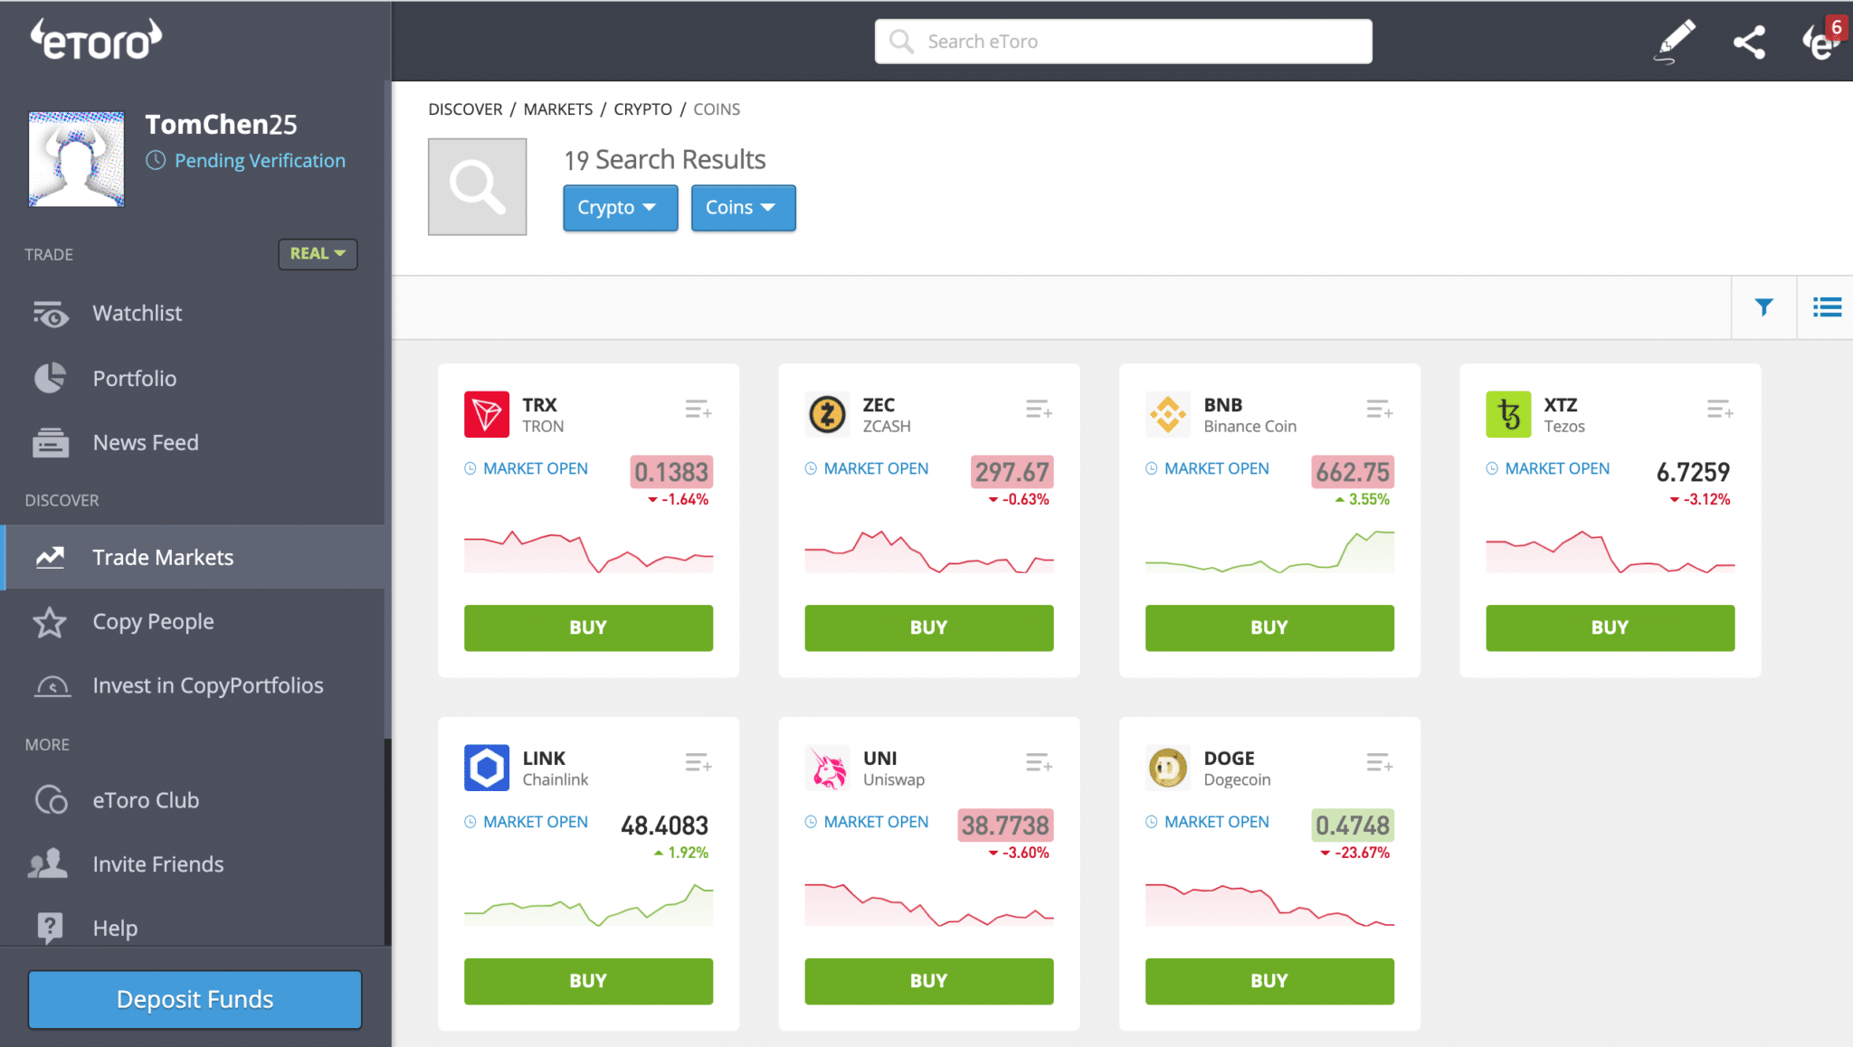The height and width of the screenshot is (1047, 1853).
Task: Click the News Feed icon
Action: (x=51, y=442)
